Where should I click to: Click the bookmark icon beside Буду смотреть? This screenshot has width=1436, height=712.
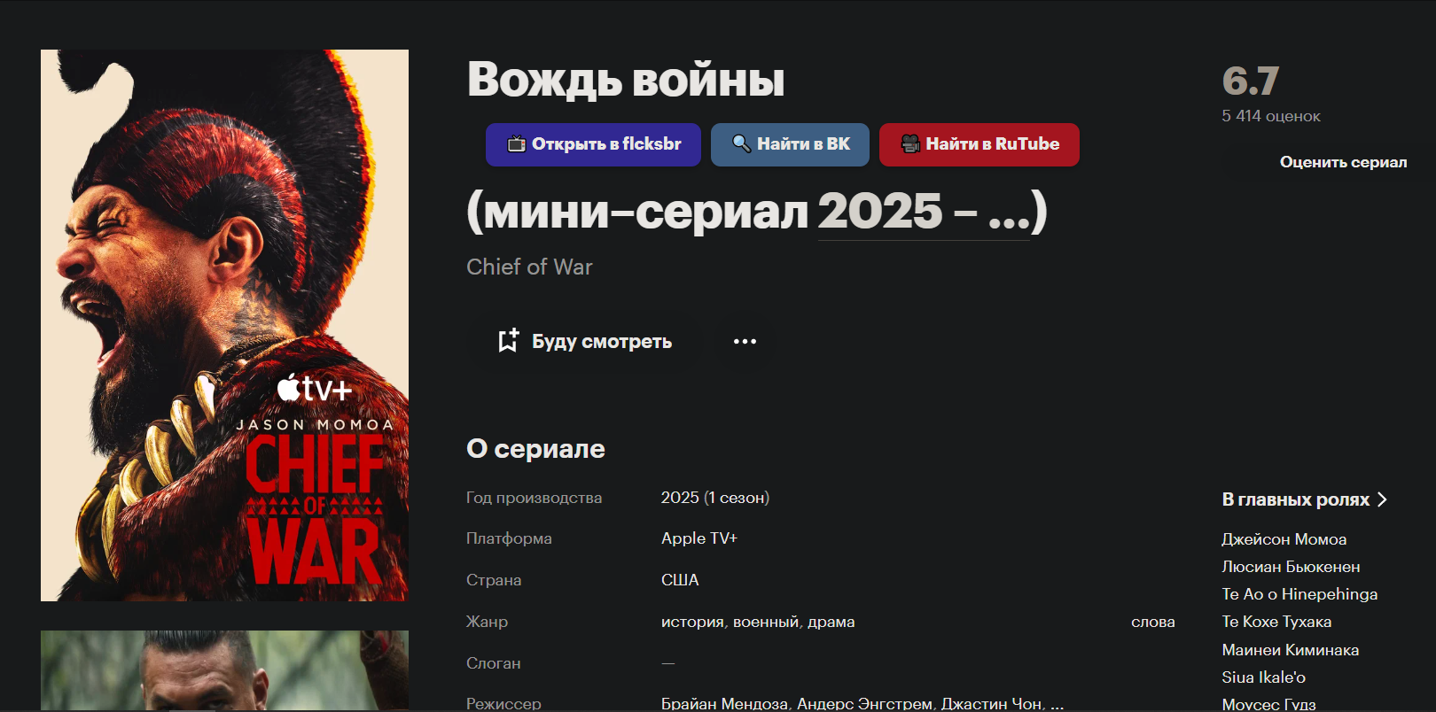tap(508, 341)
